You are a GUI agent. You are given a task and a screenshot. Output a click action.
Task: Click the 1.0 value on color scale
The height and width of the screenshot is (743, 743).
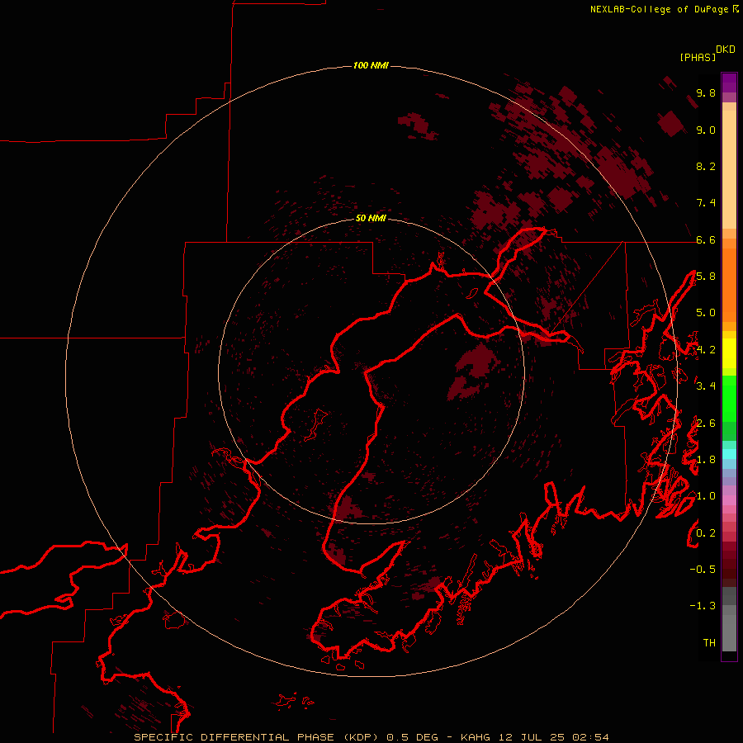706,496
